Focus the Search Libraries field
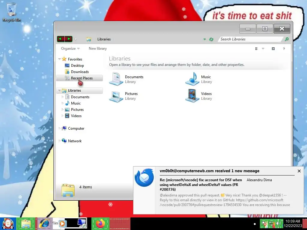This screenshot has width=307, height=230. 251,39
